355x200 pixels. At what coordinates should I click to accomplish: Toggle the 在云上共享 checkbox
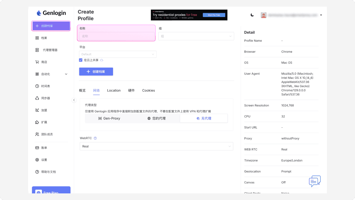(81, 60)
